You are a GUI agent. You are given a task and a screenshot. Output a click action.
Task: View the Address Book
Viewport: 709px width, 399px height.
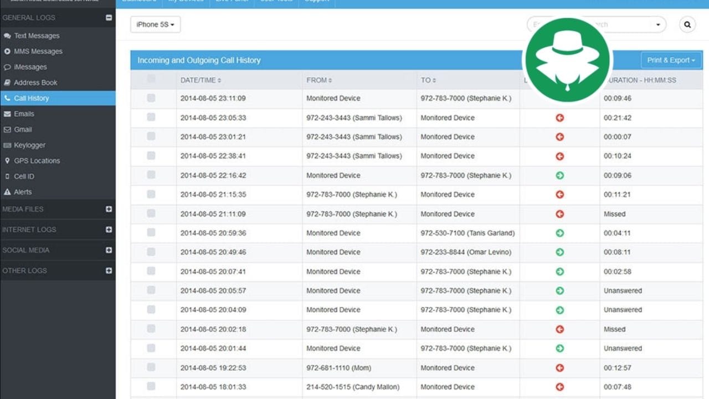tap(40, 82)
